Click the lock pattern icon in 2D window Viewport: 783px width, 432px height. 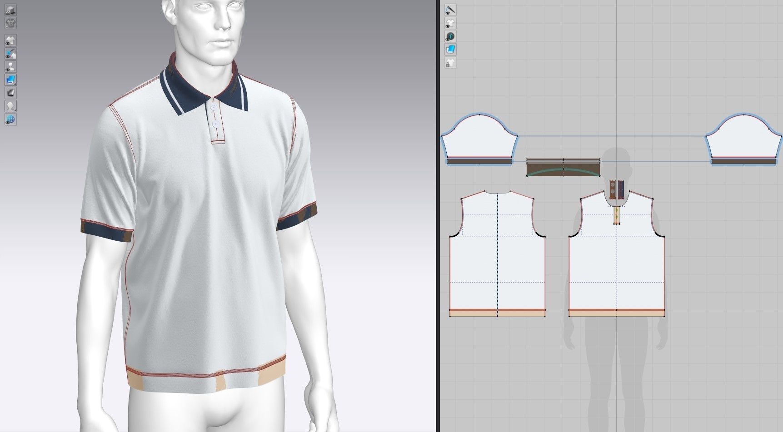pyautogui.click(x=450, y=63)
